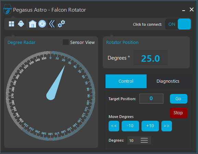
Task: Open settings with the gears icon
Action: (x=61, y=24)
